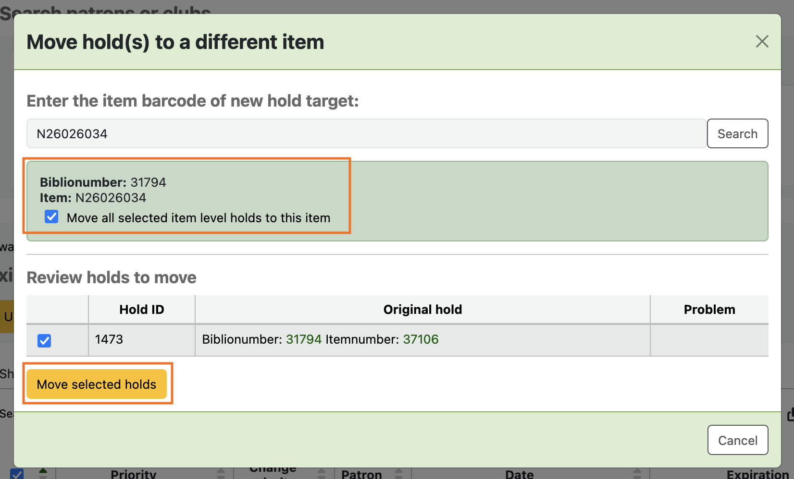Screen dimensions: 794x479
Task: Click the Change priority column sort arrows
Action: coord(322,474)
